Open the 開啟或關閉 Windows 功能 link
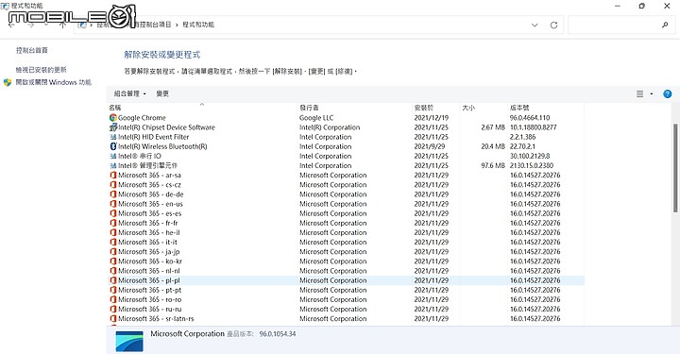Viewport: 680px width, 354px height. (x=53, y=82)
